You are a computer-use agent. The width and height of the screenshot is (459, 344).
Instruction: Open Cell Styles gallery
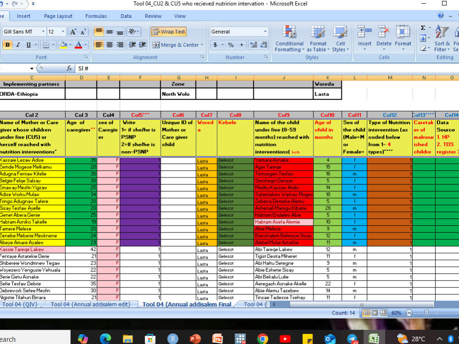pyautogui.click(x=340, y=39)
